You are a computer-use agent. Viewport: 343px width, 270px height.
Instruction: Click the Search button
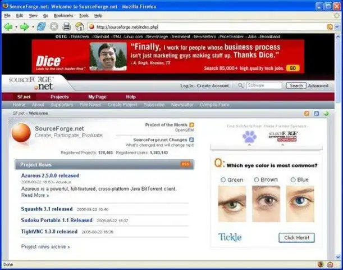click(x=296, y=85)
